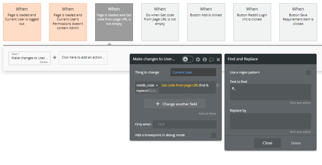Open the Thing to change Current User dropdown
The height and width of the screenshot is (165, 322).
(x=193, y=72)
